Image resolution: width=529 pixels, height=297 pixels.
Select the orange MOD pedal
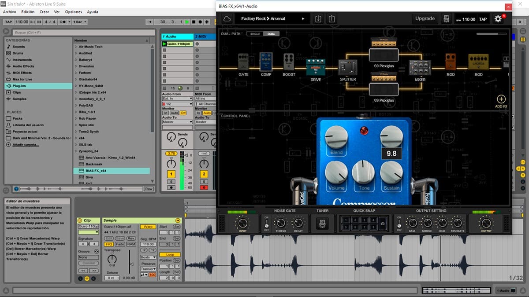[x=450, y=62]
